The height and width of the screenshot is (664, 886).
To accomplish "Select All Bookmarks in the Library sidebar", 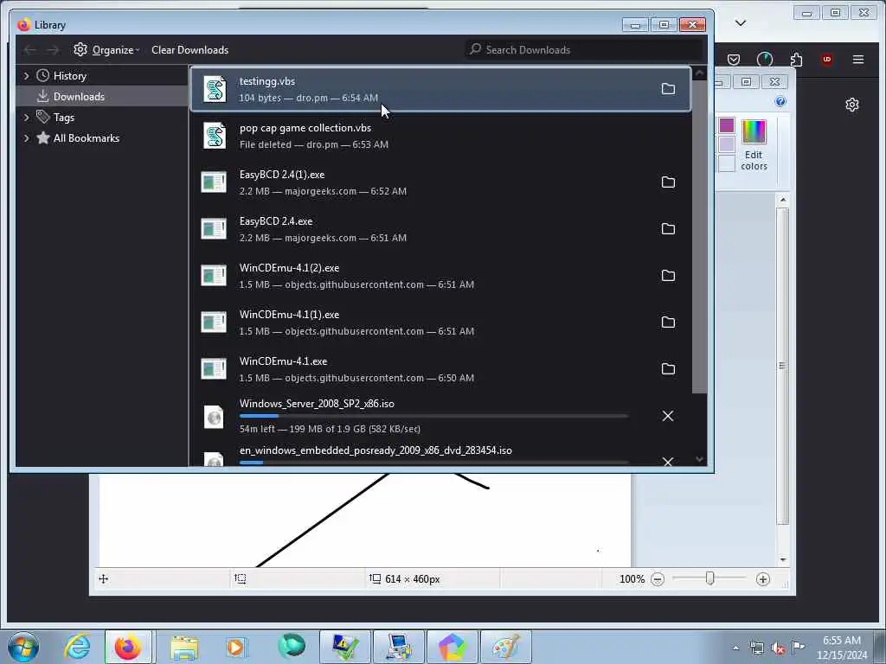I will [x=102, y=138].
